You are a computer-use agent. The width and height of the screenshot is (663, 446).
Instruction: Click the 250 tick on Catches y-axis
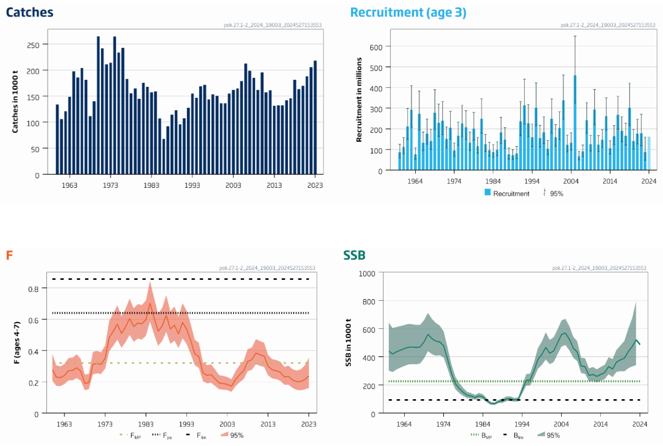(x=33, y=45)
